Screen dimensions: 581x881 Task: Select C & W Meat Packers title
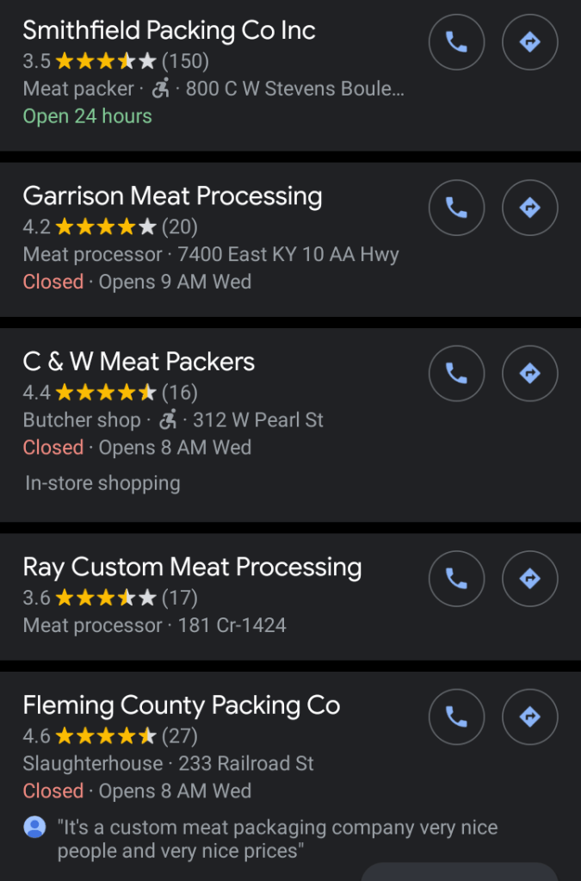[x=139, y=362]
